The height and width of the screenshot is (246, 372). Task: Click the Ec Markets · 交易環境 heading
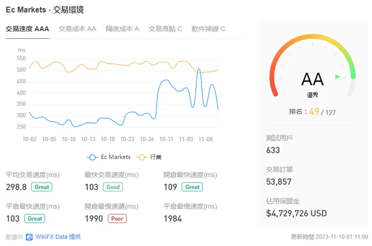45,10
